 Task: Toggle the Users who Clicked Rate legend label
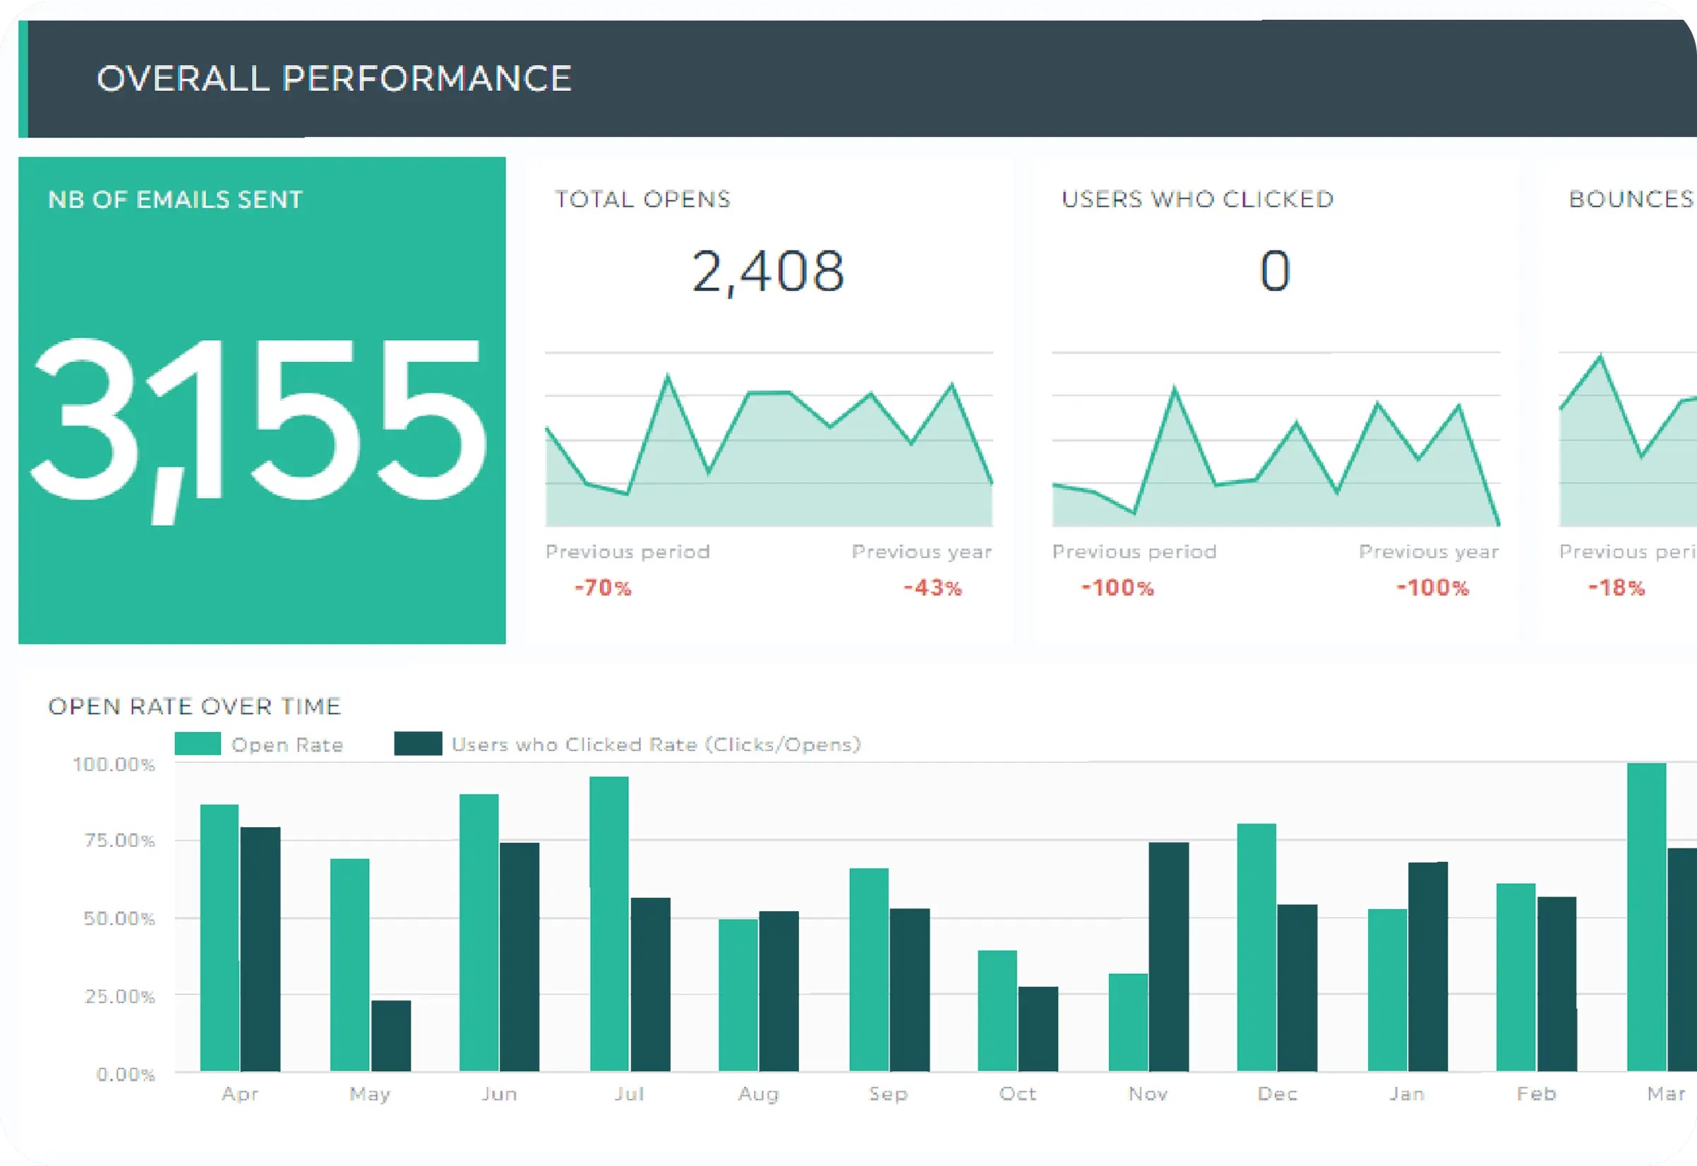pyautogui.click(x=656, y=745)
